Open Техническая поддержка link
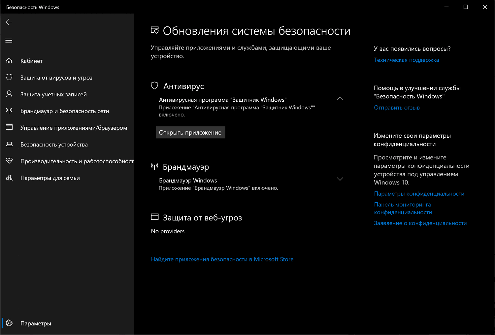 pos(406,60)
